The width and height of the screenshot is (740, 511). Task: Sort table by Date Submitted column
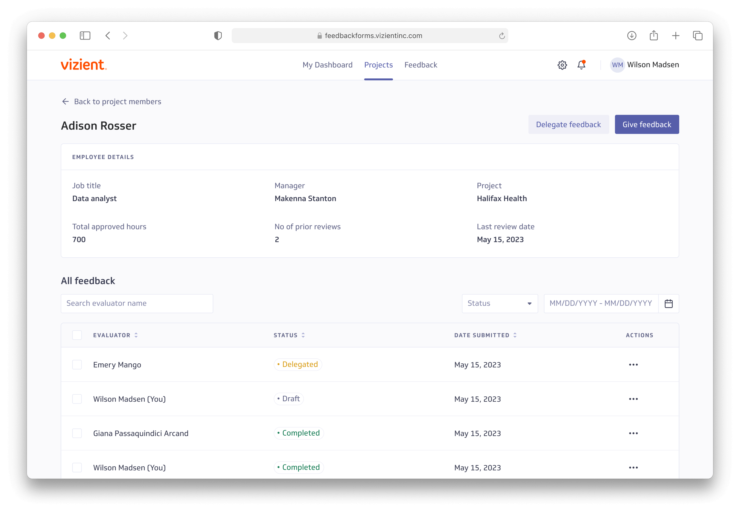coord(515,335)
